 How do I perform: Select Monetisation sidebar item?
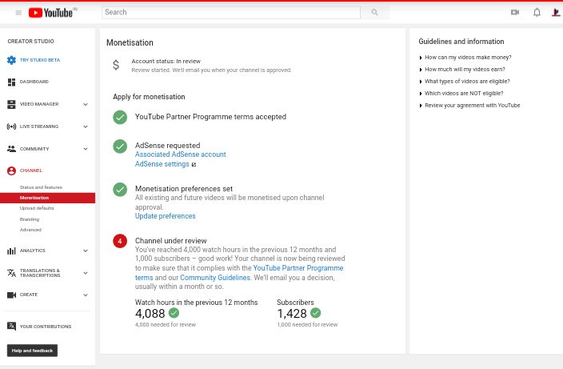47,198
